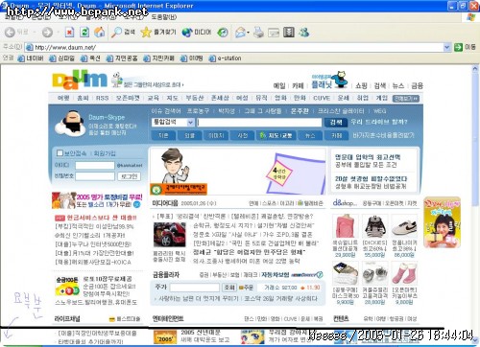Click the Daum logo on the page
480x347 pixels.
tap(80, 80)
